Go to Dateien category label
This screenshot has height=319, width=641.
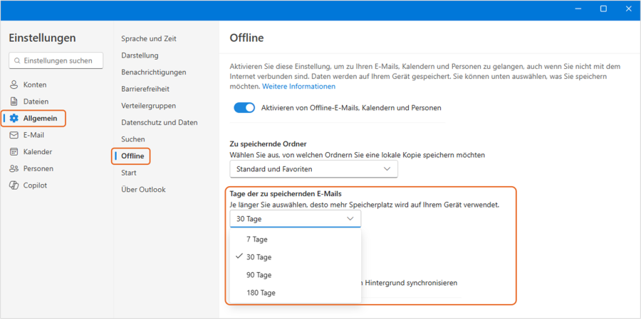36,102
